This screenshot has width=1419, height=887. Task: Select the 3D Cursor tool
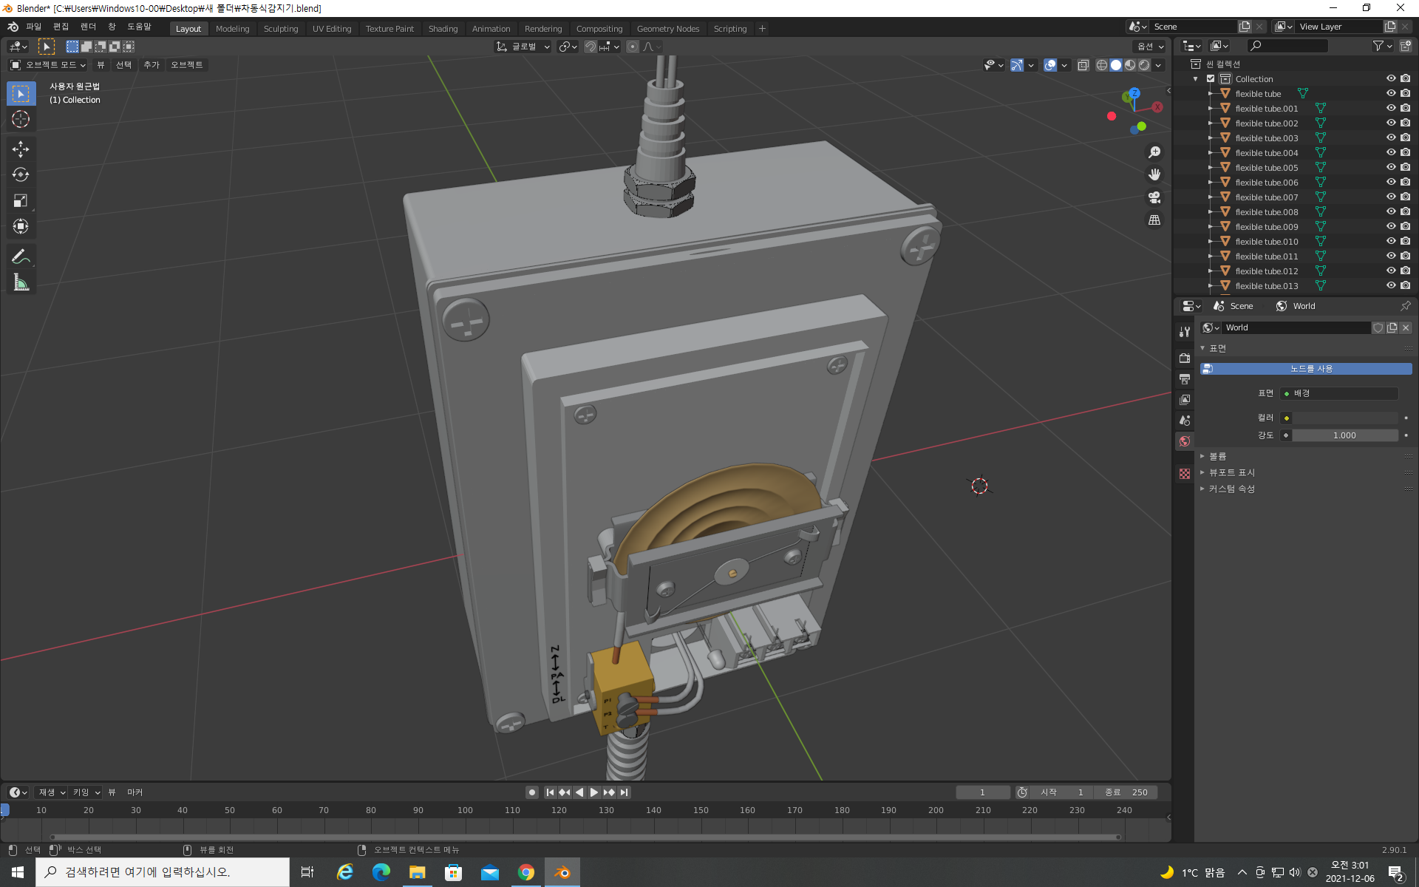point(21,119)
